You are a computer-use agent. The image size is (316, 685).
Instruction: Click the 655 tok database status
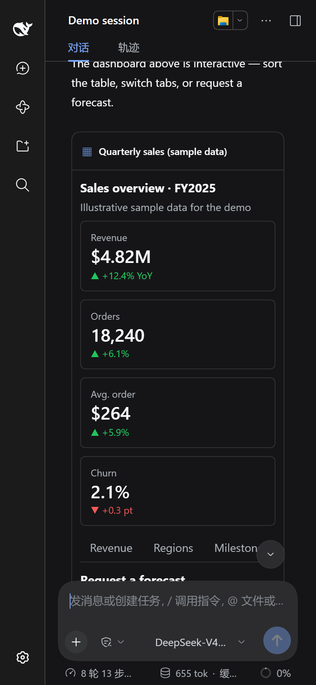pyautogui.click(x=199, y=674)
